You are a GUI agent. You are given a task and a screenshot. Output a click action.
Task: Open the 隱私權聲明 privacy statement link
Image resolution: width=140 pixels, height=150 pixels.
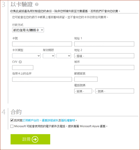pos(68,120)
